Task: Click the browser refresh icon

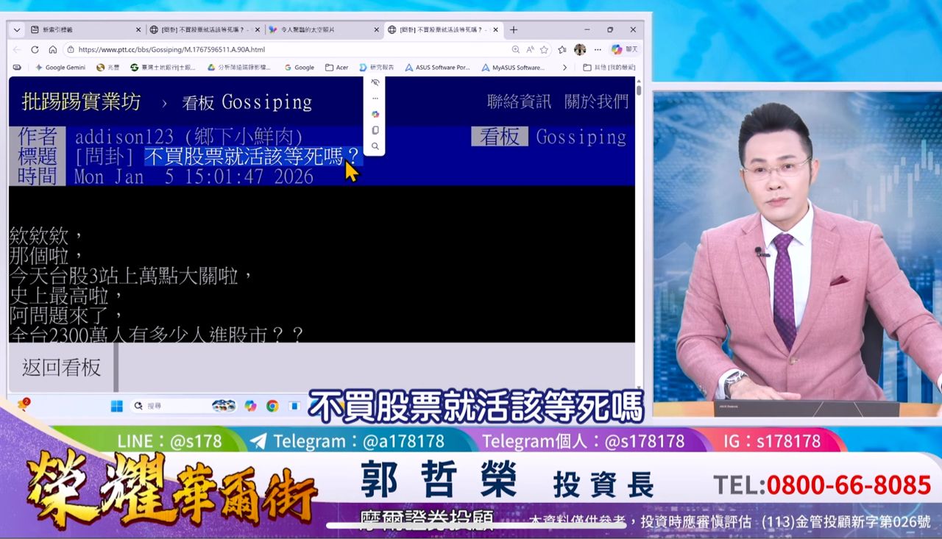Action: point(35,50)
